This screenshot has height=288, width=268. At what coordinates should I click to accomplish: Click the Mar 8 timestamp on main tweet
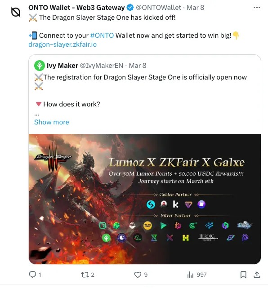tap(196, 8)
